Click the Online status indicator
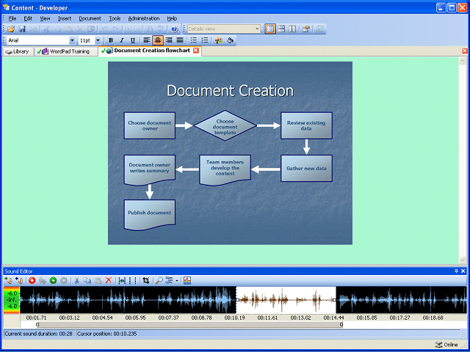 click(446, 345)
